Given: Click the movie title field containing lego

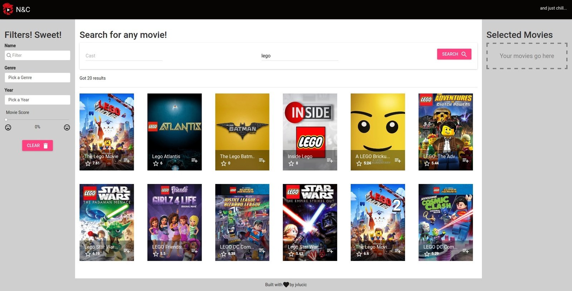Looking at the screenshot, I should [x=300, y=56].
